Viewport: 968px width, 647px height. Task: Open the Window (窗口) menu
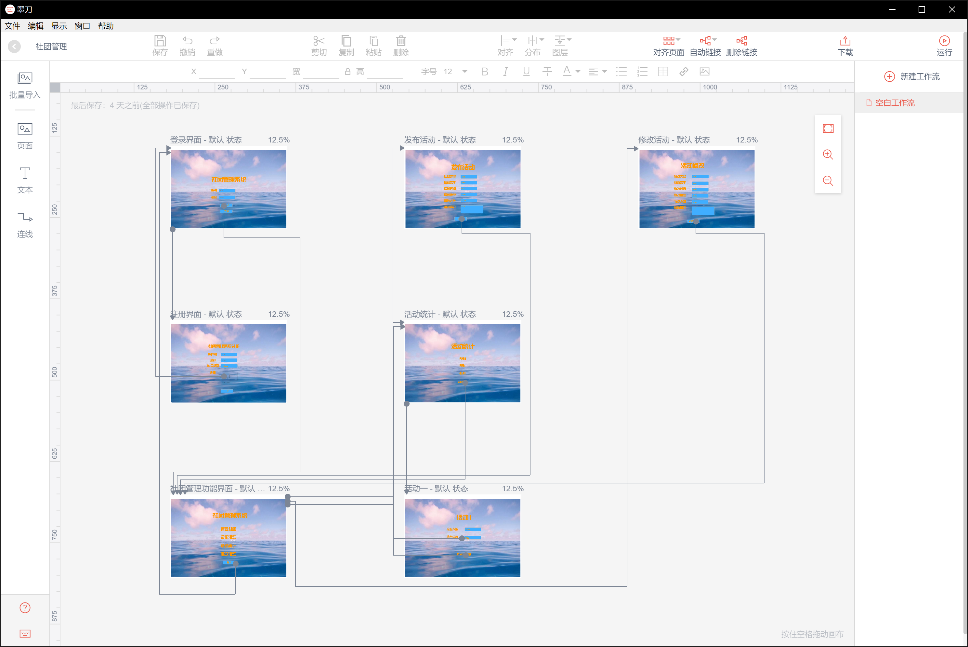[x=82, y=26]
